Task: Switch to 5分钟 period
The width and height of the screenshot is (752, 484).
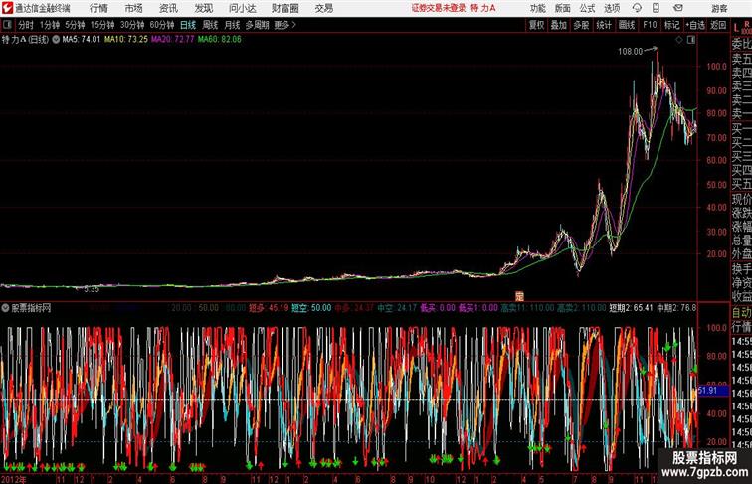Action: click(75, 25)
